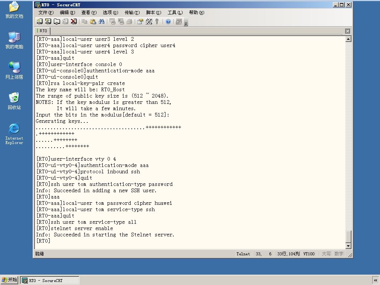
Task: Click the Telnet status bar entry
Action: [243, 254]
